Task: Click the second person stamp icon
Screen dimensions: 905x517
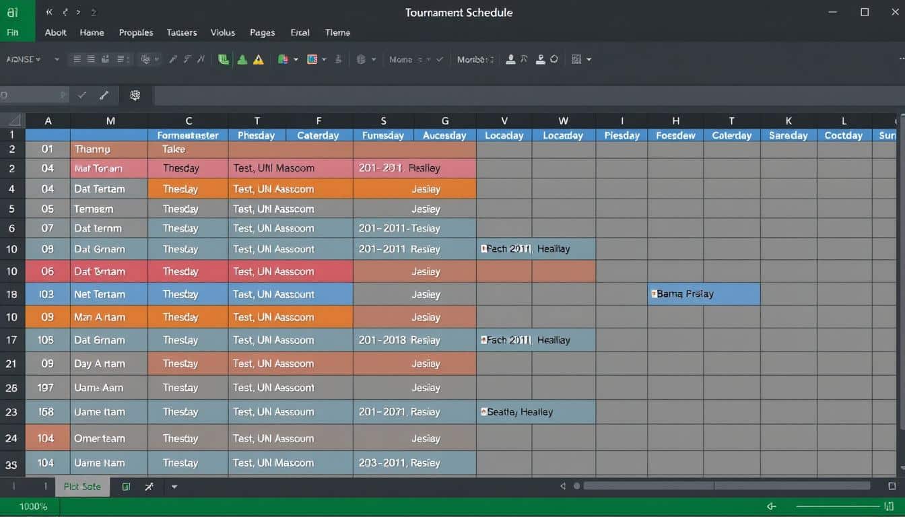Action: [540, 59]
